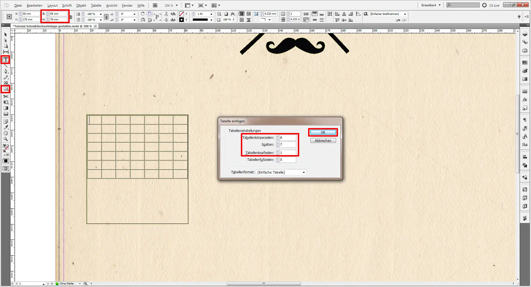531x287 pixels.
Task: Select the Zoom tool
Action: 5,139
